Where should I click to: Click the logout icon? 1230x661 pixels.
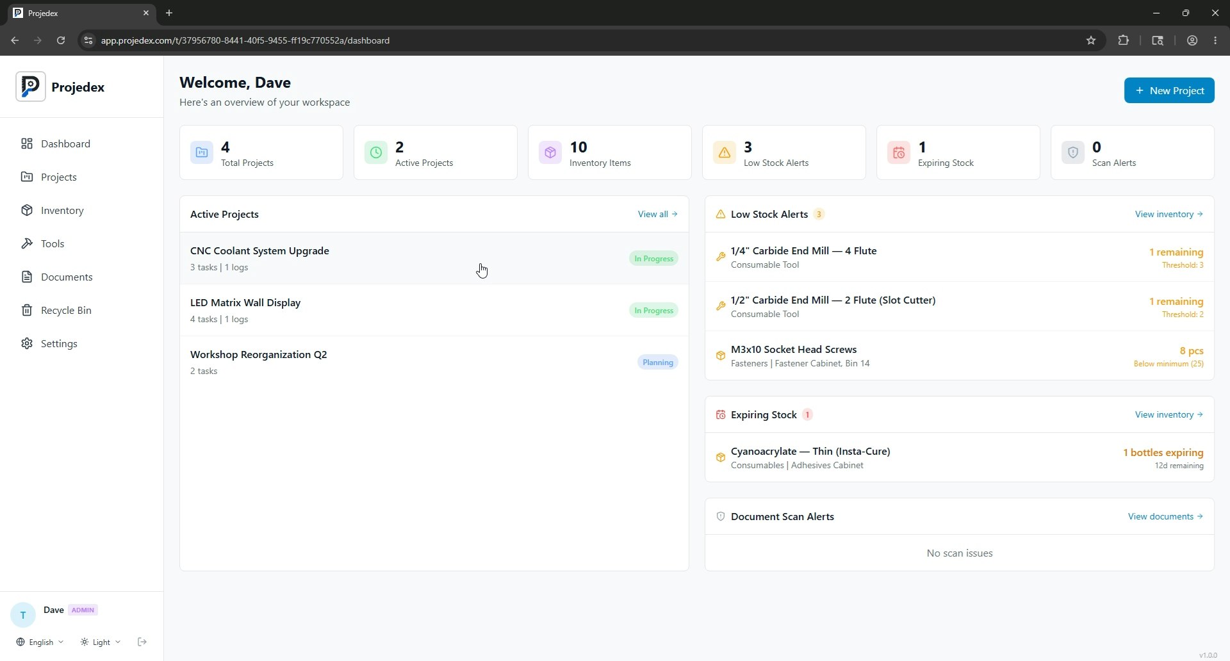pyautogui.click(x=142, y=642)
